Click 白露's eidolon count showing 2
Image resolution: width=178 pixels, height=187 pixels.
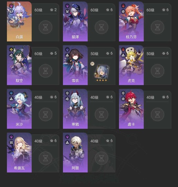coord(53,10)
